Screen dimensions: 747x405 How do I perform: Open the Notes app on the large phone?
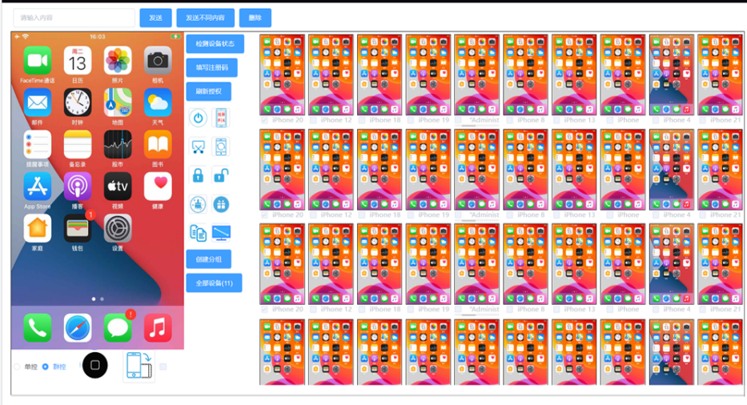click(x=78, y=144)
